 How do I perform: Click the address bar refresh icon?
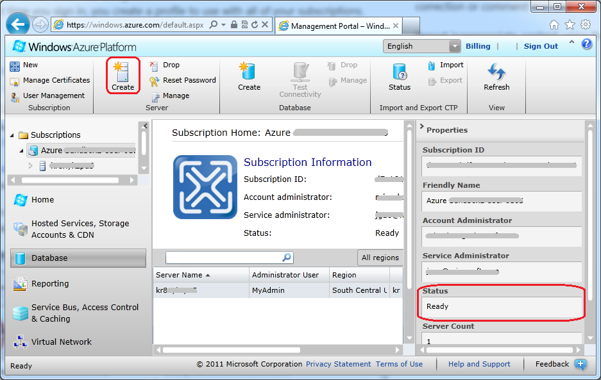coord(255,25)
